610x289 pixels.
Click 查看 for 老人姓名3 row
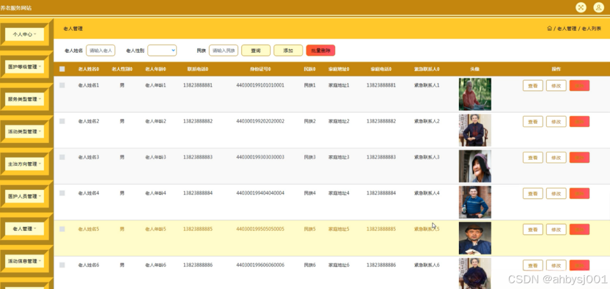(x=533, y=157)
